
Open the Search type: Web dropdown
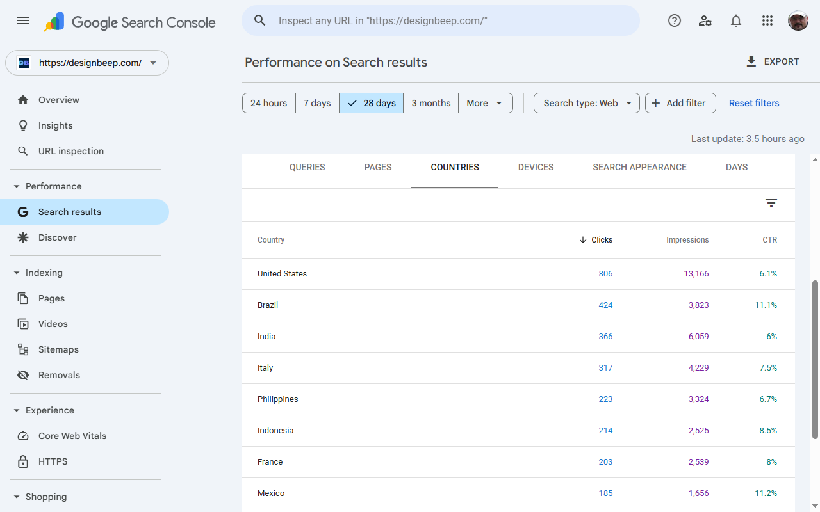coord(586,103)
